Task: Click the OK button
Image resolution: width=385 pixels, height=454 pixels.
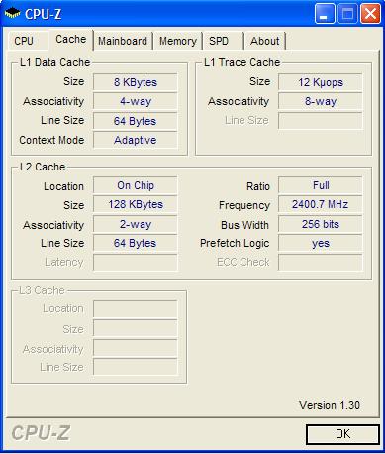Action: click(x=342, y=434)
